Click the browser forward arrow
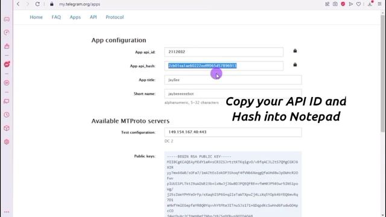The width and height of the screenshot is (386, 217). 28,4
